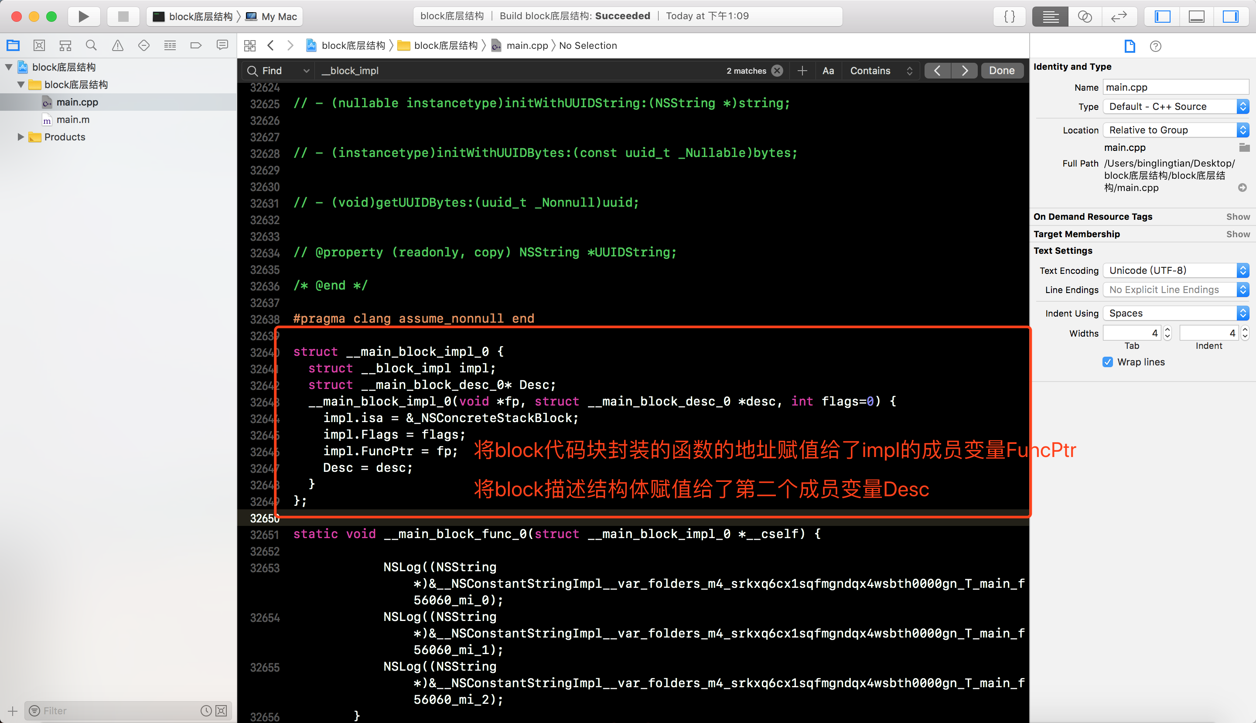1256x723 pixels.
Task: Click the code snippet library braces icon
Action: 1009,17
